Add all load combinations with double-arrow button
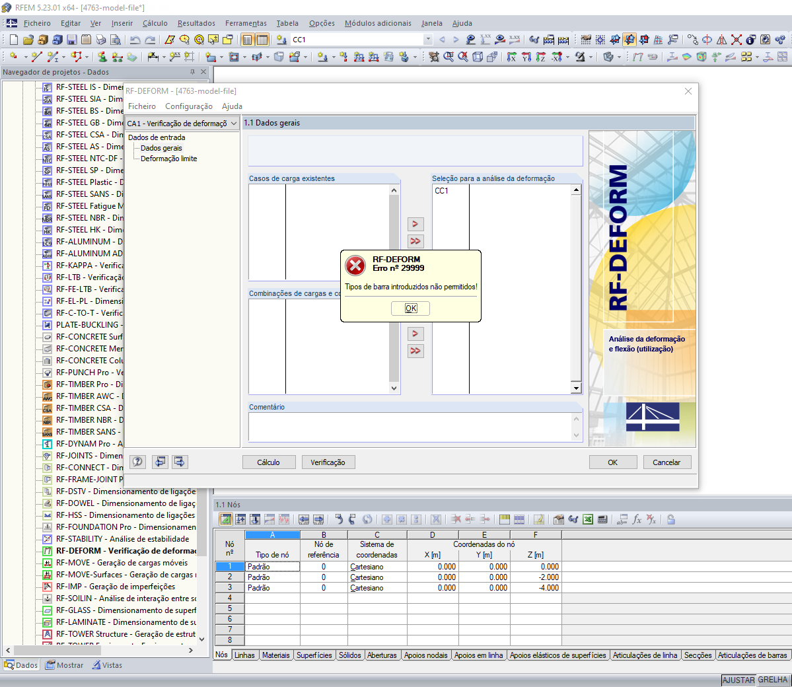 (415, 351)
